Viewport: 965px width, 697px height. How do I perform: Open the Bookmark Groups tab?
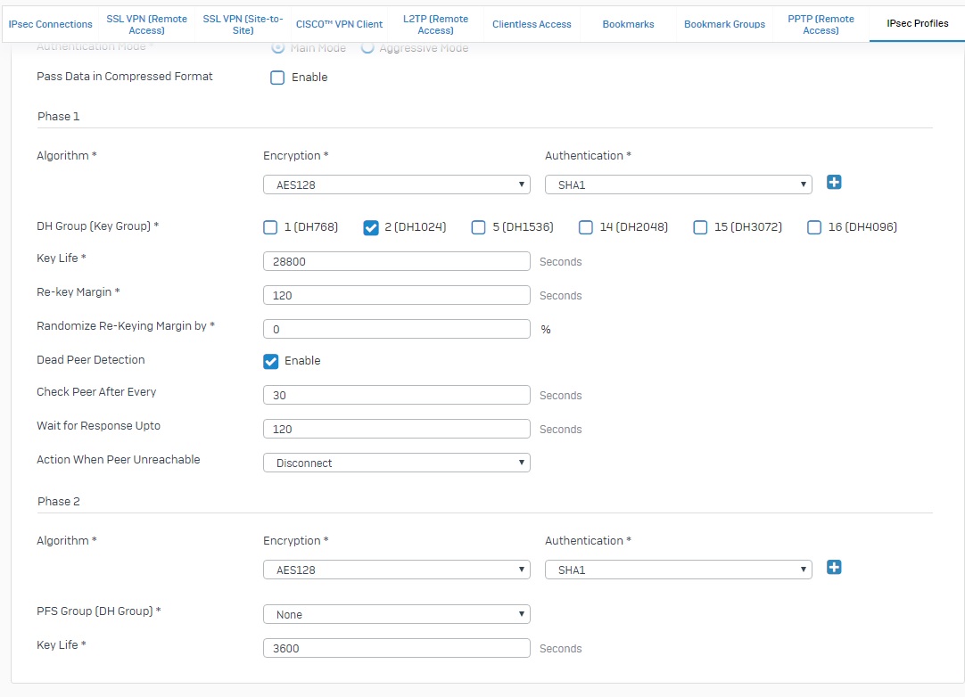point(724,24)
